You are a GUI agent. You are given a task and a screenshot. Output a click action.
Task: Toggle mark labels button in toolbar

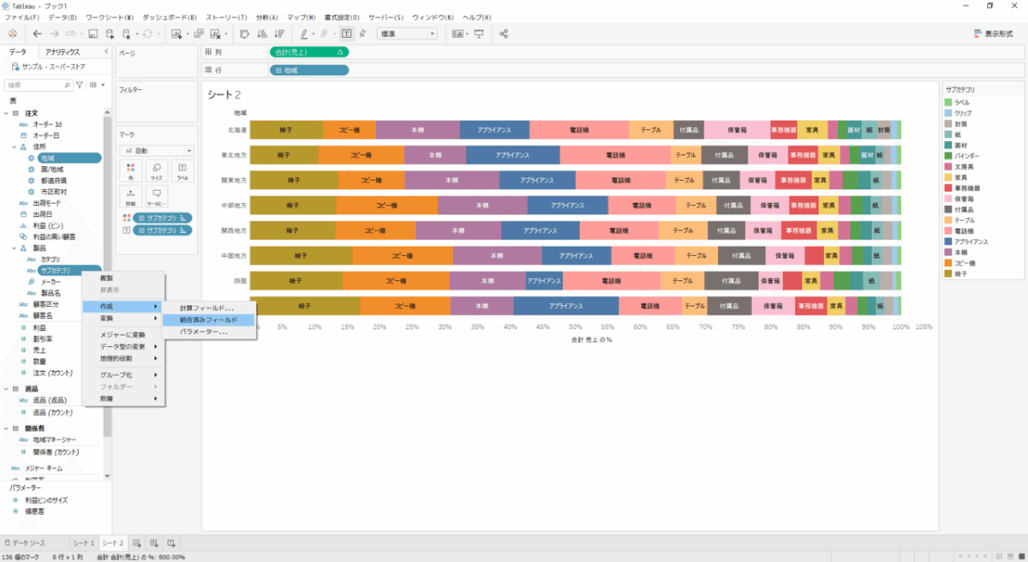click(346, 33)
